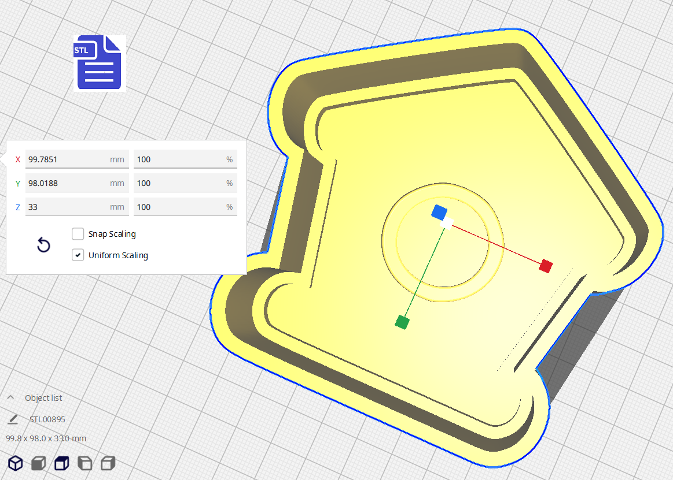Click the Z dimension mm field
Viewport: 673px width, 480px height.
pos(67,207)
